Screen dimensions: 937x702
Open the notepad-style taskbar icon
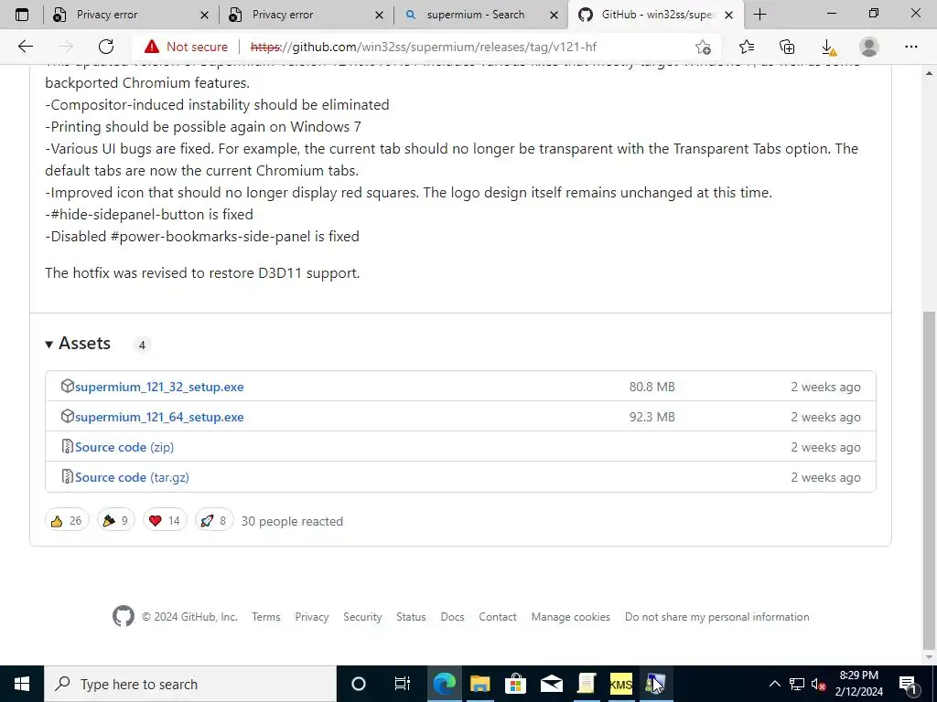point(587,684)
